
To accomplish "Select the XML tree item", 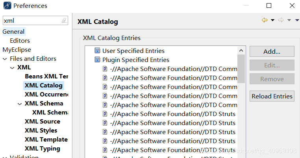I will pos(24,67).
